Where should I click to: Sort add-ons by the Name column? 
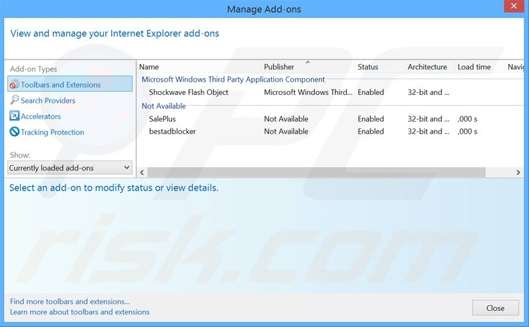point(199,67)
